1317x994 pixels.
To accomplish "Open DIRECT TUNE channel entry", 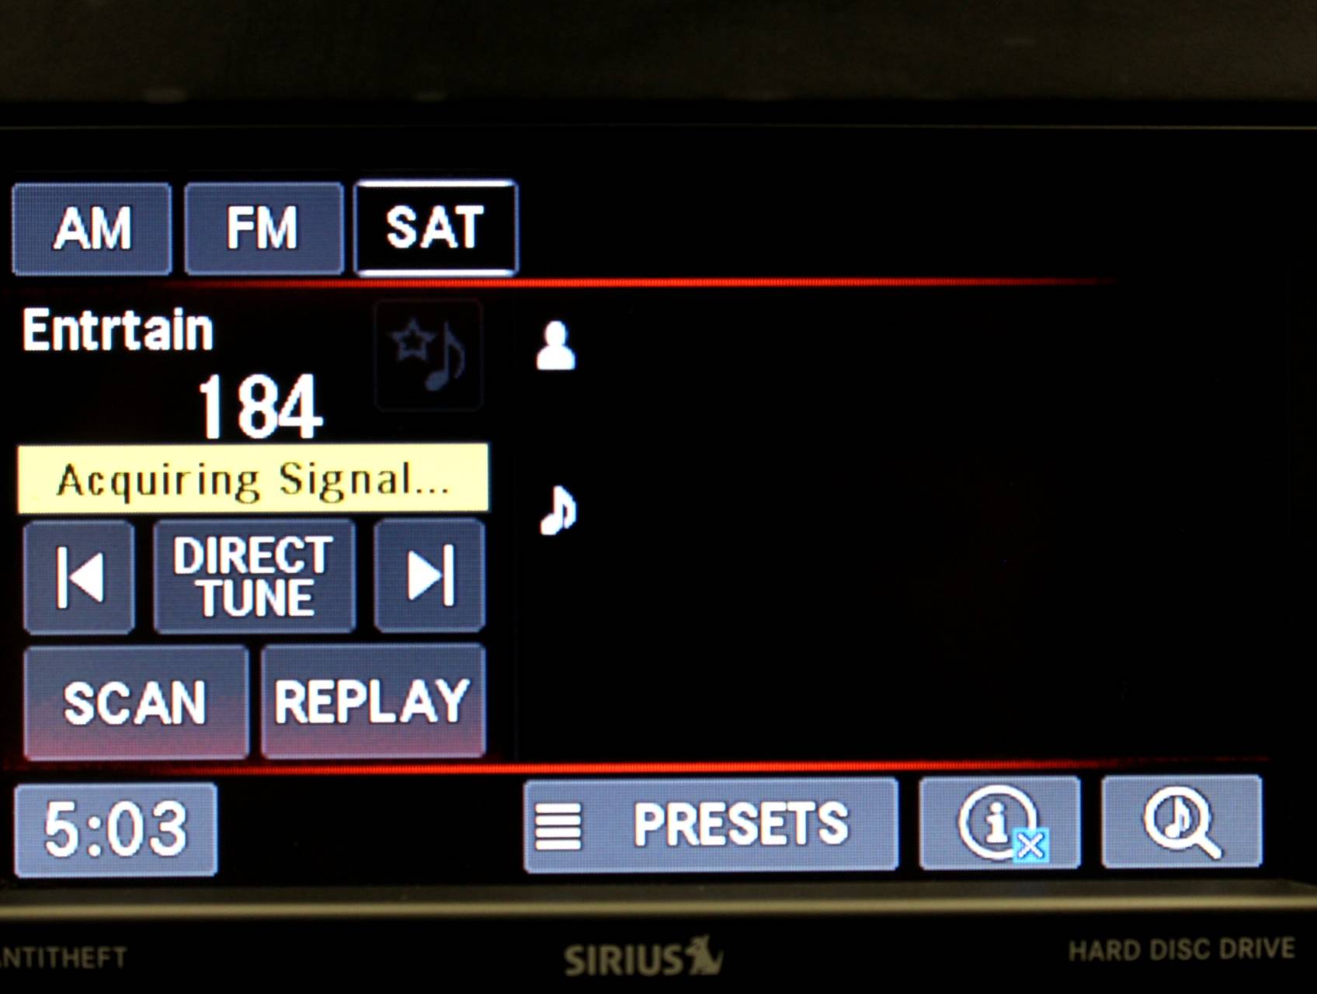I will click(255, 576).
